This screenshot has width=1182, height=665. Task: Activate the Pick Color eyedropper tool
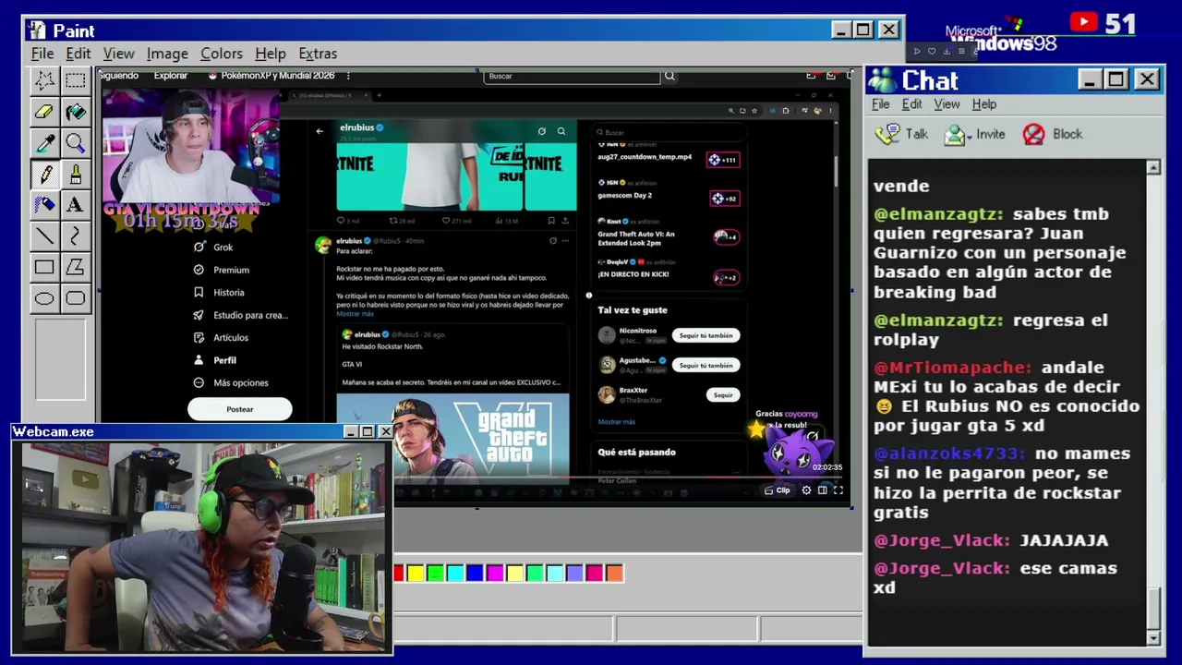(44, 143)
